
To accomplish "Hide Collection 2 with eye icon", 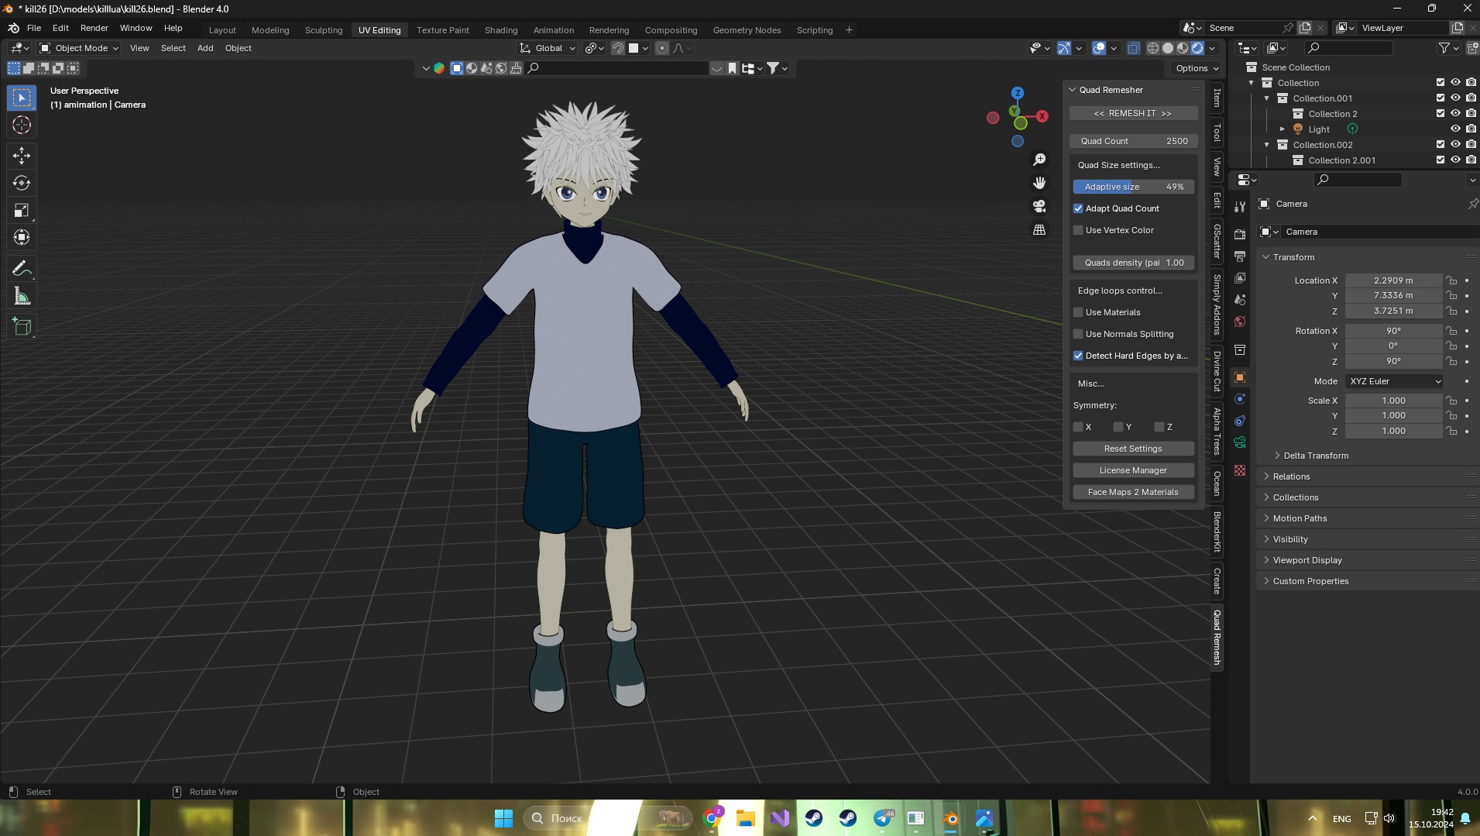I will pos(1455,114).
